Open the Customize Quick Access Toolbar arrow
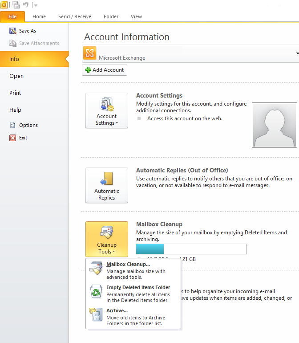Screen dimensions: 299x343 (36, 5)
